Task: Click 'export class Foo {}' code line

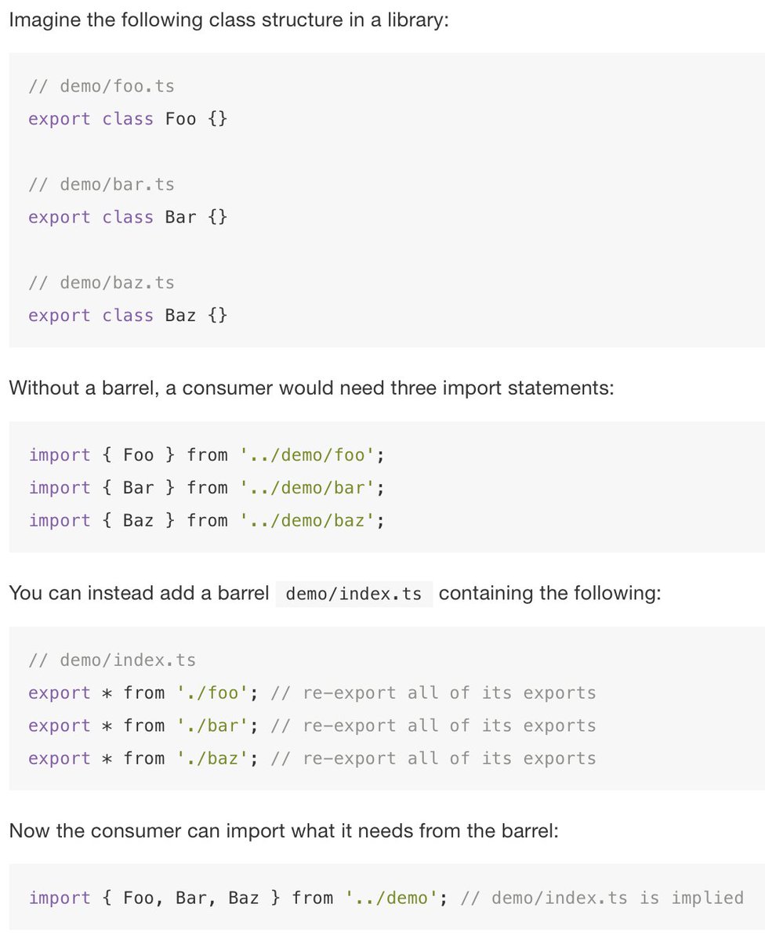Action: 128,118
